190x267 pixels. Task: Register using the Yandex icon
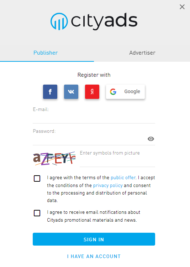92,92
